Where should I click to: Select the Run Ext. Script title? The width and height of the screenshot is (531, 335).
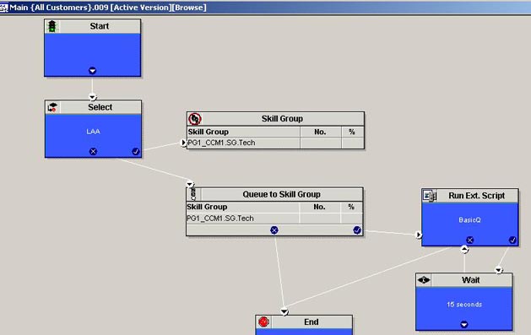[476, 196]
